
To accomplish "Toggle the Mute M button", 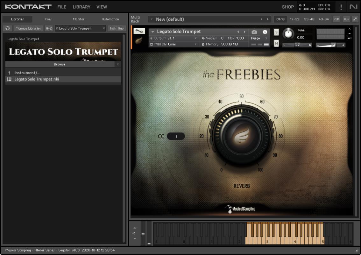I will click(x=276, y=43).
